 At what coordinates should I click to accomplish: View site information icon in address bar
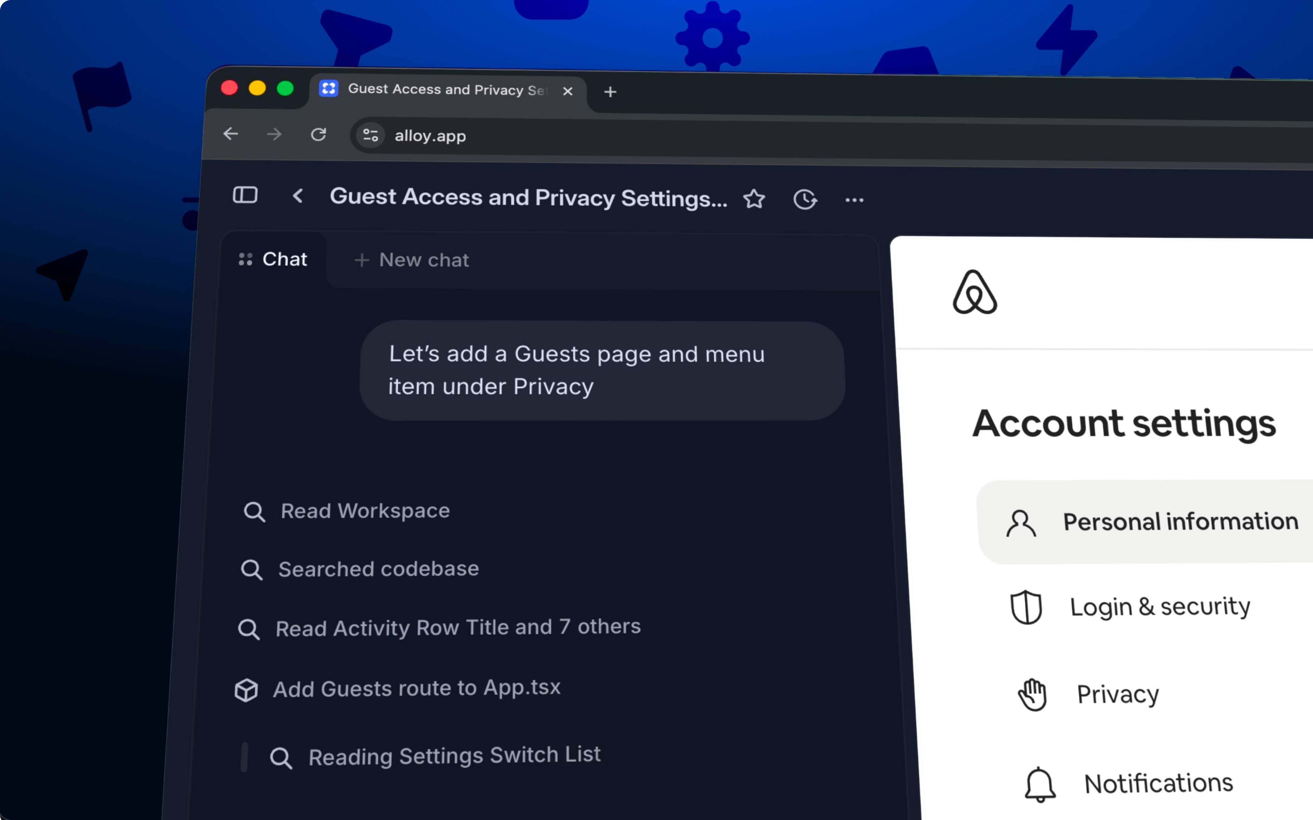(371, 135)
